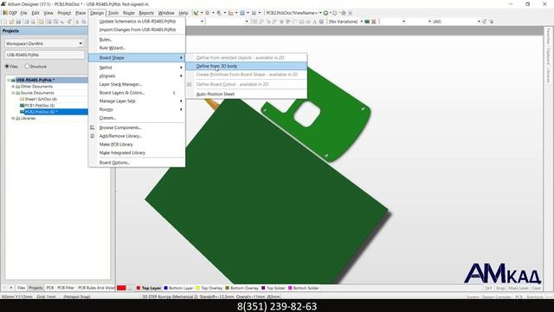Click the back navigation green circle icon
Image resolution: width=554 pixels, height=312 pixels.
point(325,13)
